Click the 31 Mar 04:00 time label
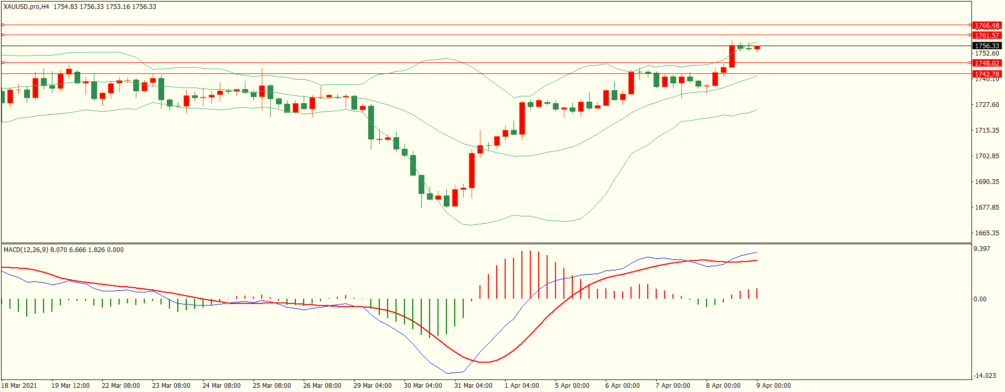The width and height of the screenshot is (1005, 392). coord(473,386)
